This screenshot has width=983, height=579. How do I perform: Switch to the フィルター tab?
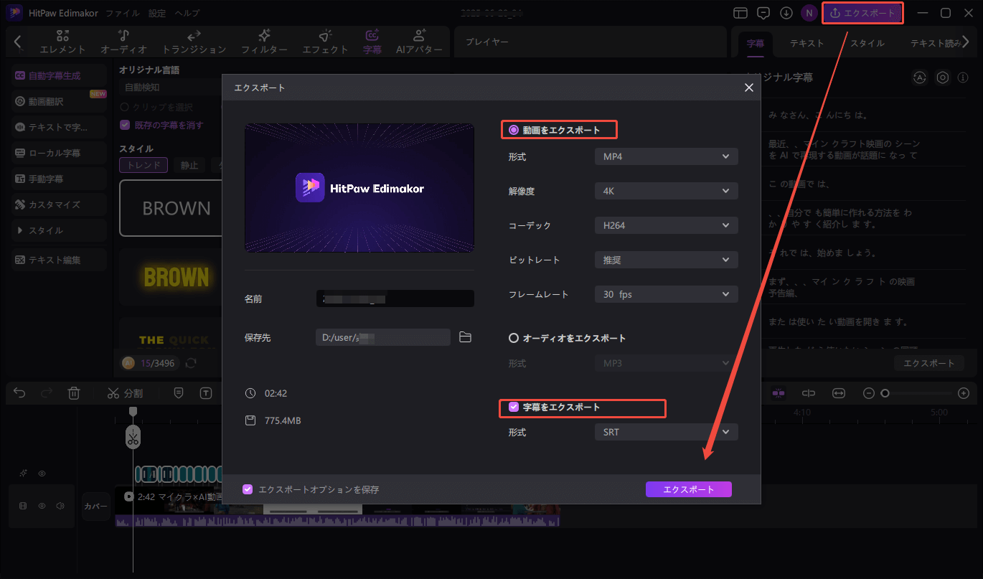[264, 42]
